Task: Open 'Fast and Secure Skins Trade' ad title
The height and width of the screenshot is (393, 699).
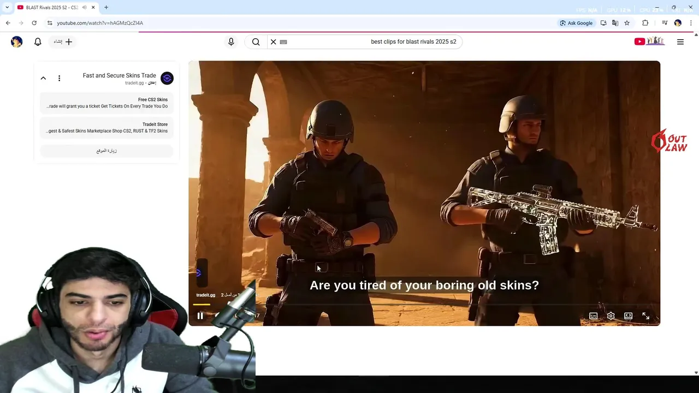Action: [119, 75]
